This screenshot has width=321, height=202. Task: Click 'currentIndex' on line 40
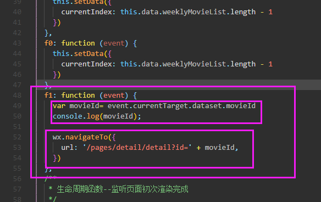[86, 12]
